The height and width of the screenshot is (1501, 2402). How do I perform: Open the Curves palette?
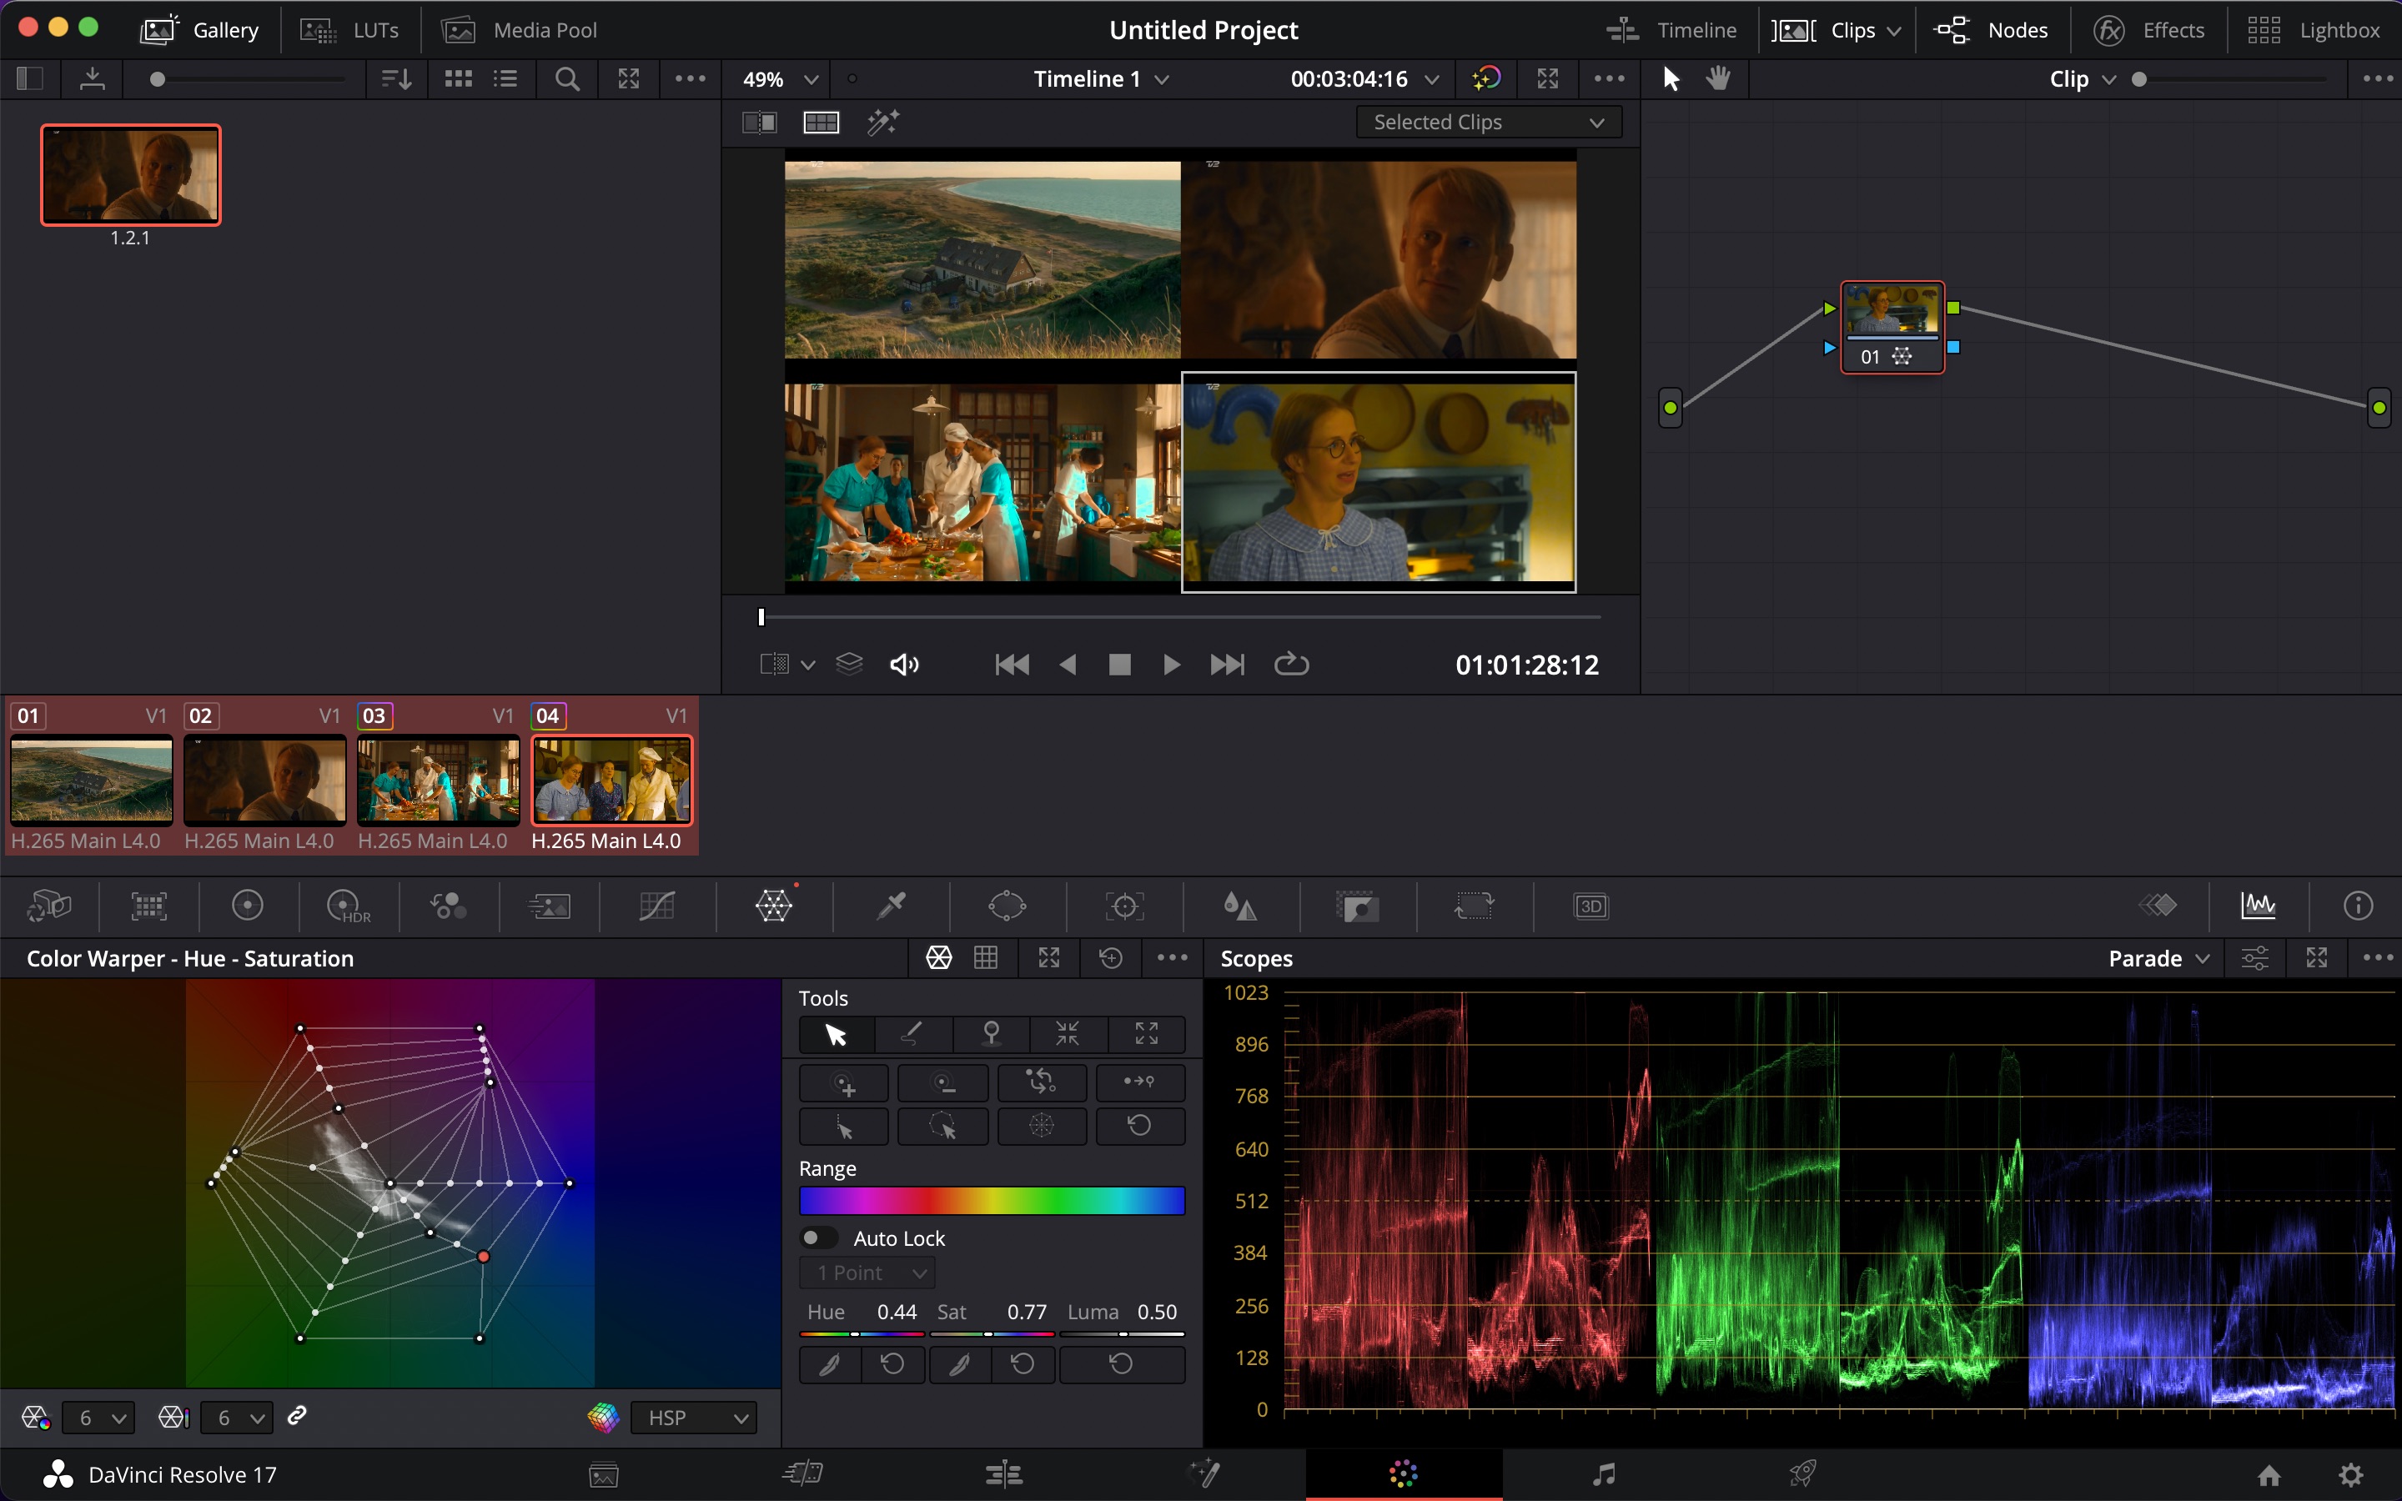(x=657, y=906)
